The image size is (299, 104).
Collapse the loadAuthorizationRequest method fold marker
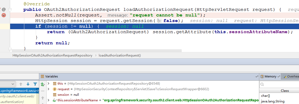(x=10, y=10)
